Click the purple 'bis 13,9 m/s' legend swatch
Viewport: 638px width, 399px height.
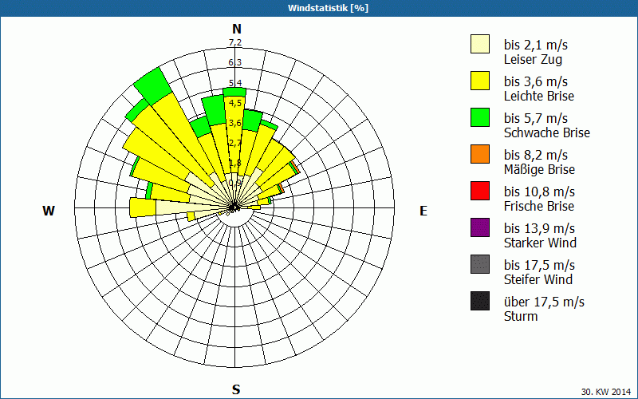pyautogui.click(x=480, y=227)
